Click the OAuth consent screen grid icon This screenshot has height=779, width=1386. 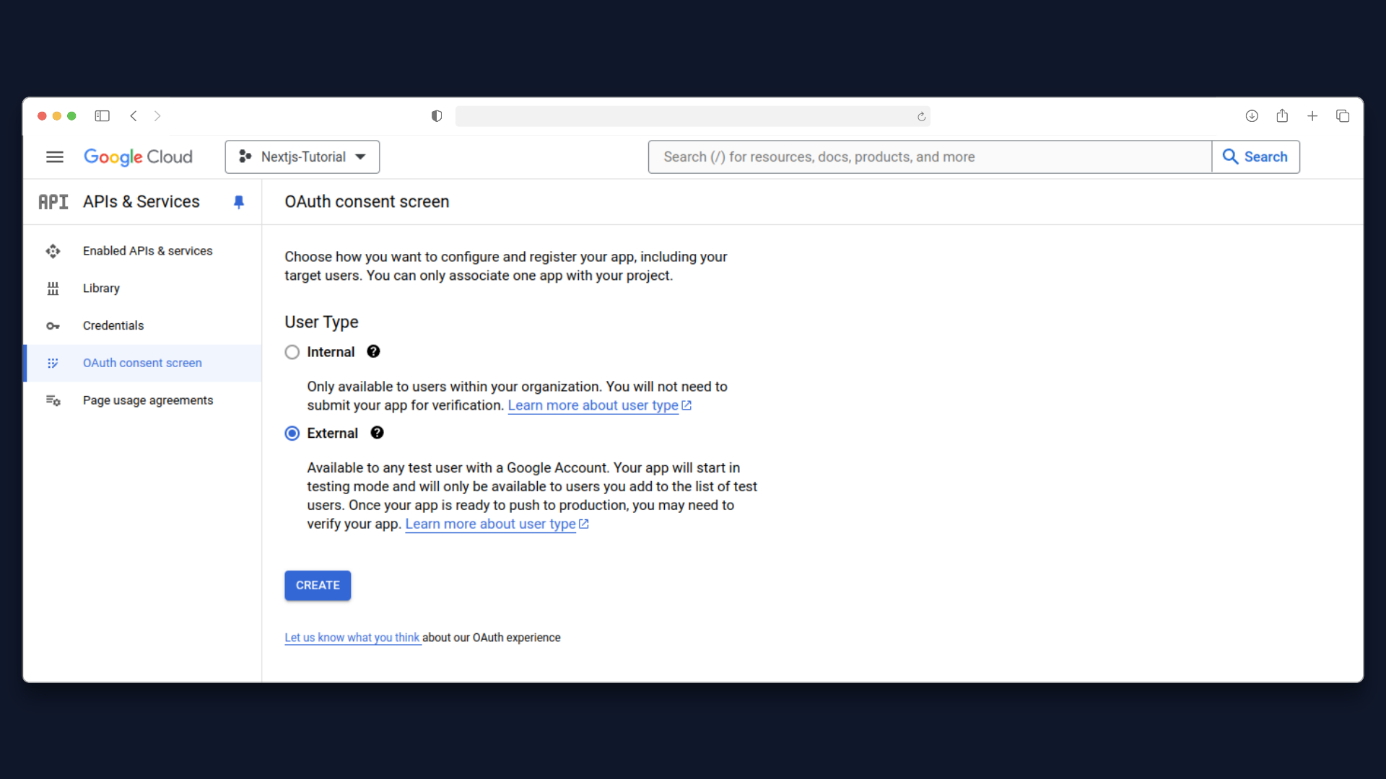(53, 362)
